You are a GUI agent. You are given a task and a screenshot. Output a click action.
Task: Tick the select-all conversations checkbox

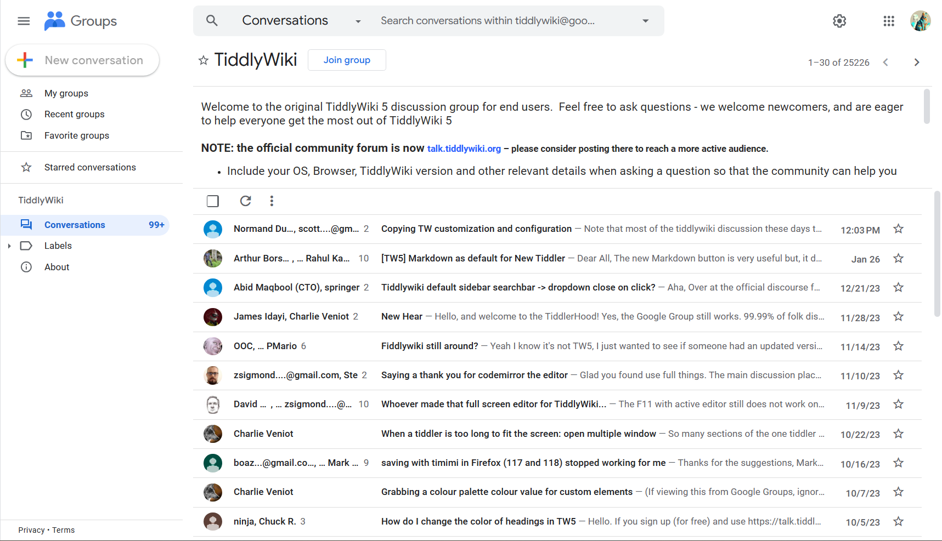[213, 201]
